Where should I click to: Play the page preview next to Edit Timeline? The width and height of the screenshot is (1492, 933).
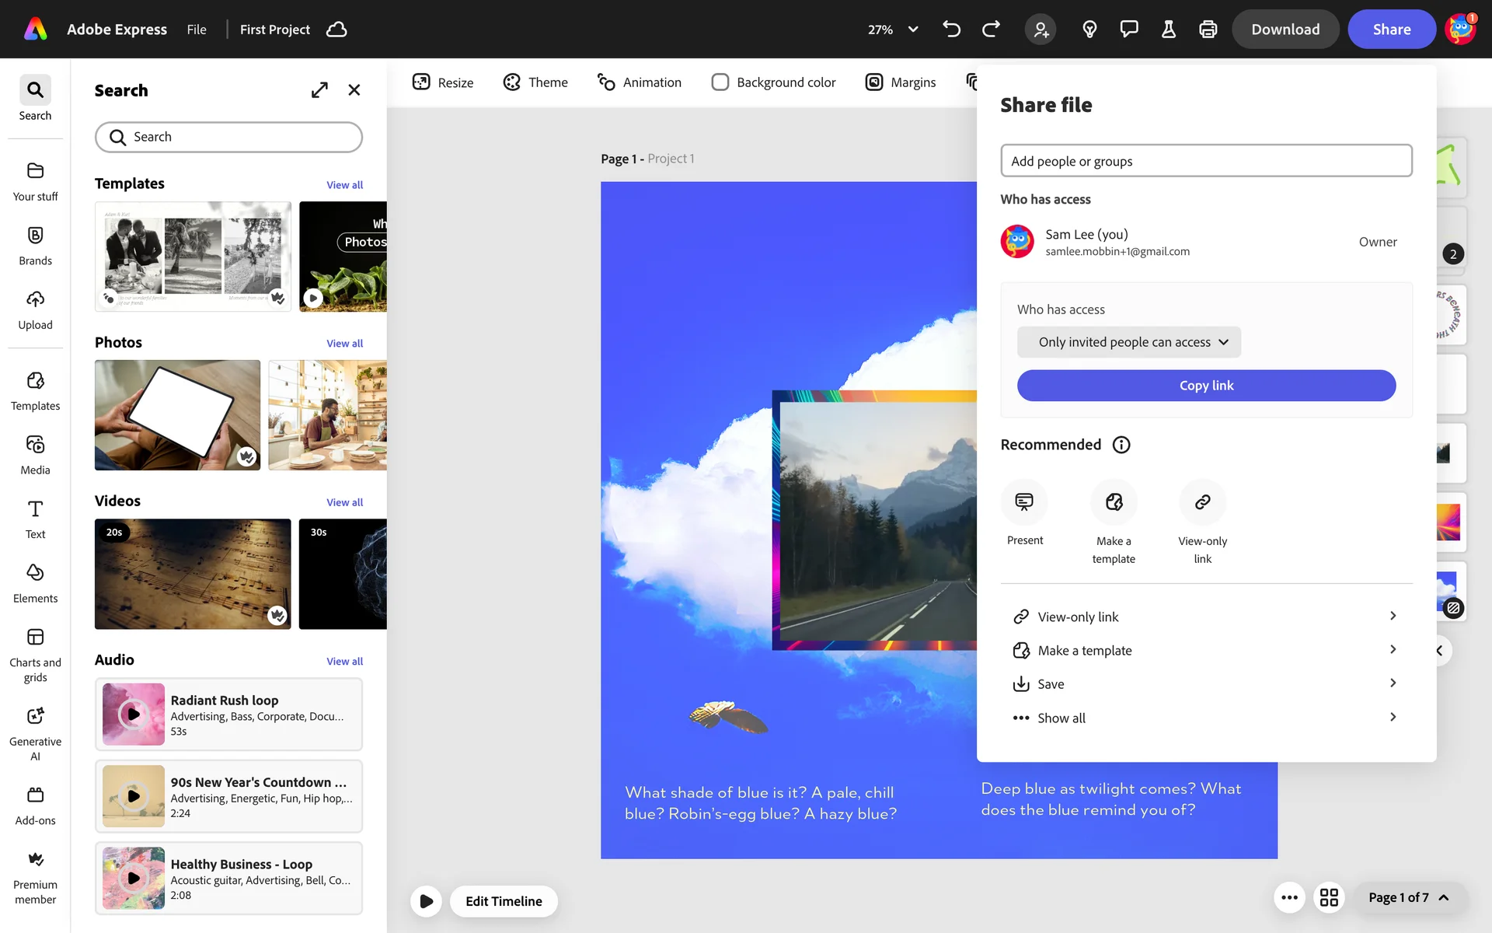coord(426,901)
